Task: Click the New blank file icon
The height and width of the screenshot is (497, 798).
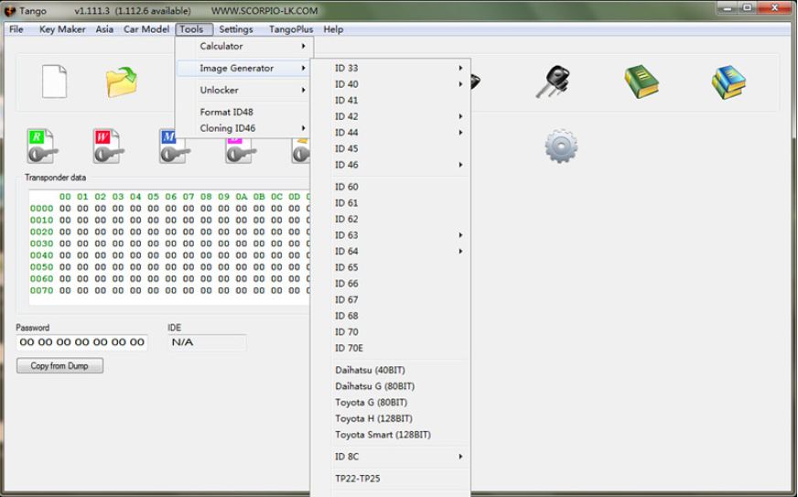Action: [55, 81]
